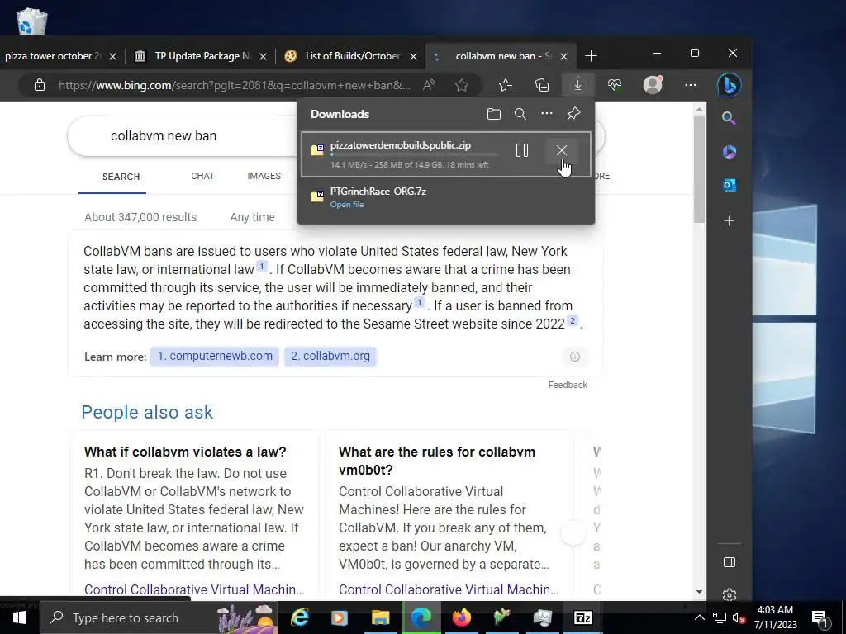Expand What are the rules for collabvm vm0b0t?
Image resolution: width=846 pixels, height=634 pixels.
[437, 461]
